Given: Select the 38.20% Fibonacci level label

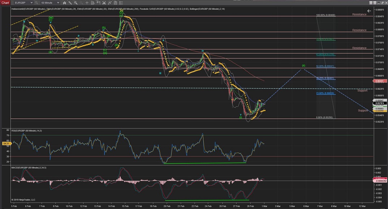Looking at the screenshot, I should [x=325, y=78].
